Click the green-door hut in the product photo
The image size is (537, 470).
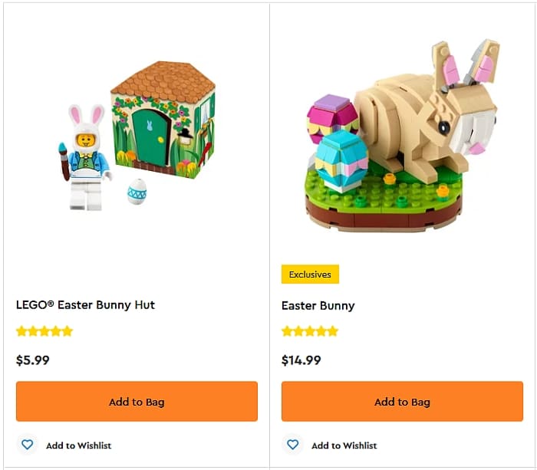164,123
